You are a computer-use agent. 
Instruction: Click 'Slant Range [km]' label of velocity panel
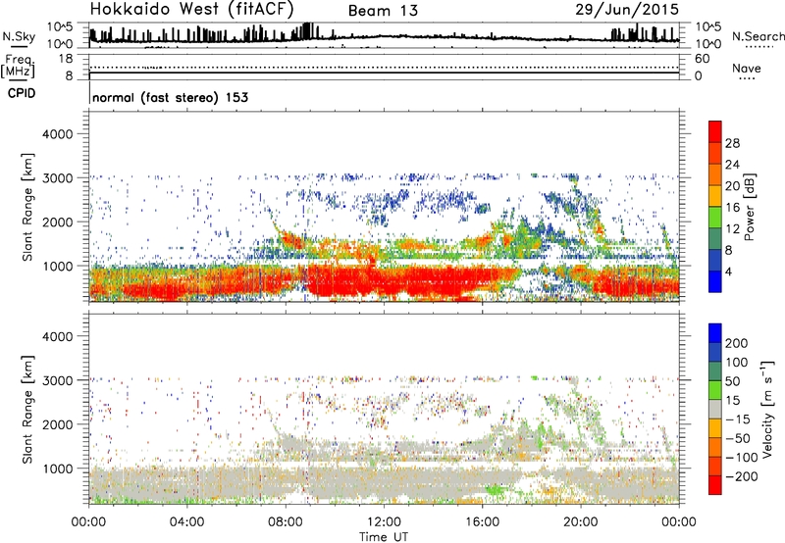pyautogui.click(x=27, y=410)
